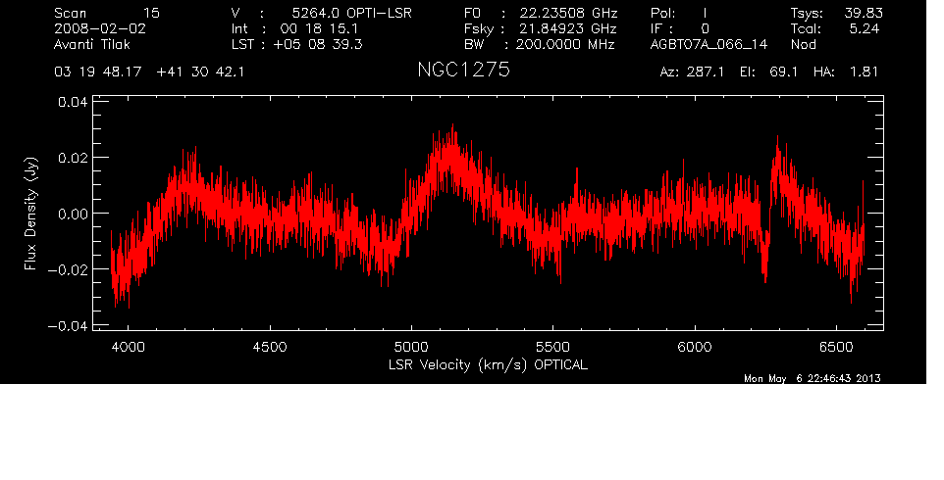Select the 4000 x-axis tick label
This screenshot has height=480, width=944.
129,347
